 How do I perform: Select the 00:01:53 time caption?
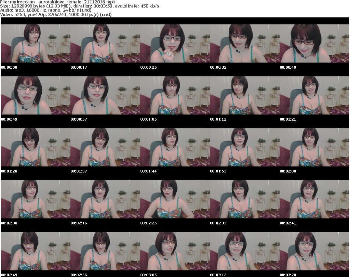click(x=218, y=171)
